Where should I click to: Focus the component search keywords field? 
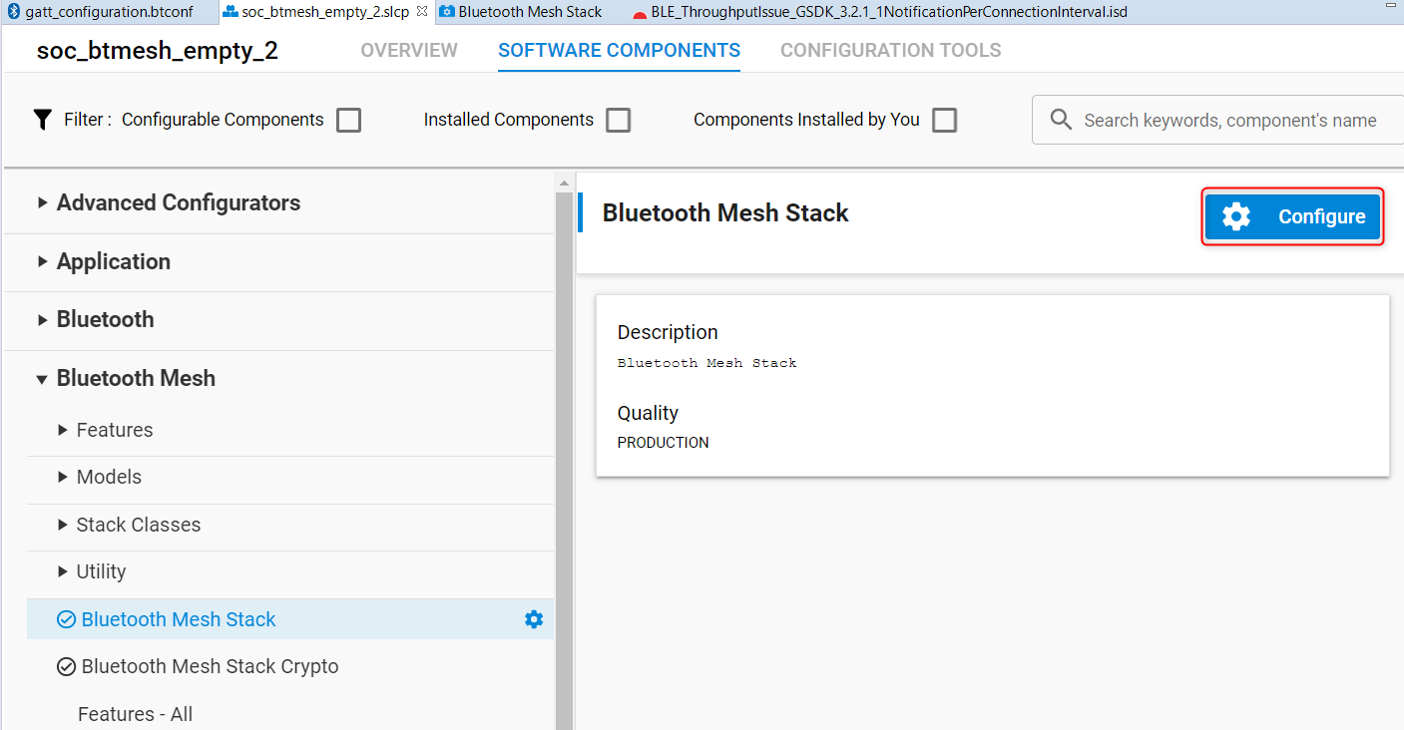point(1217,120)
